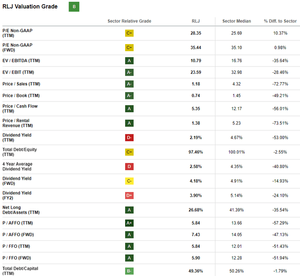Click A- grade badge for EV / EBIT
The width and height of the screenshot is (300, 276).
click(x=129, y=72)
